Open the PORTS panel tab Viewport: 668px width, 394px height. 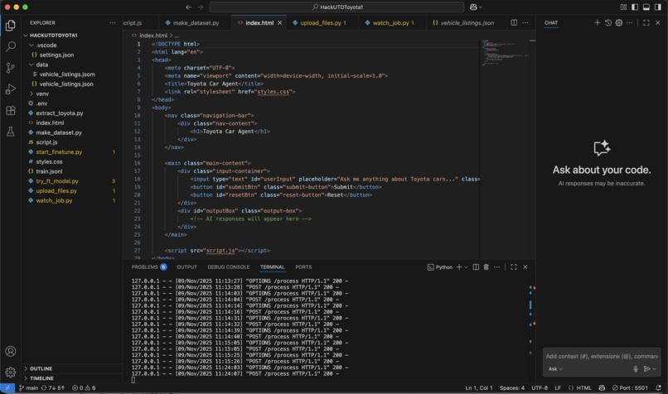coord(303,267)
